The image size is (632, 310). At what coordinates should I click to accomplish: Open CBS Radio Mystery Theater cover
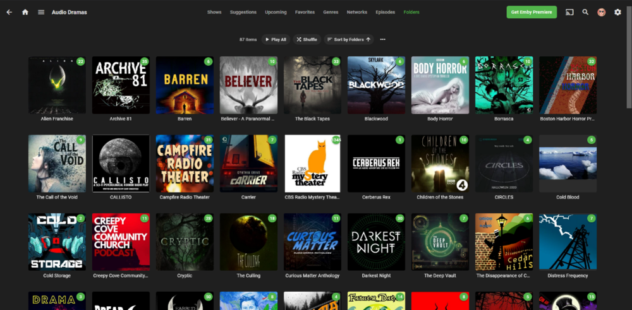click(312, 164)
